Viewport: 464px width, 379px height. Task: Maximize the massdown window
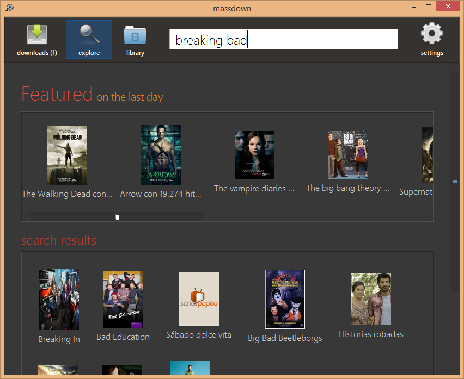(429, 7)
